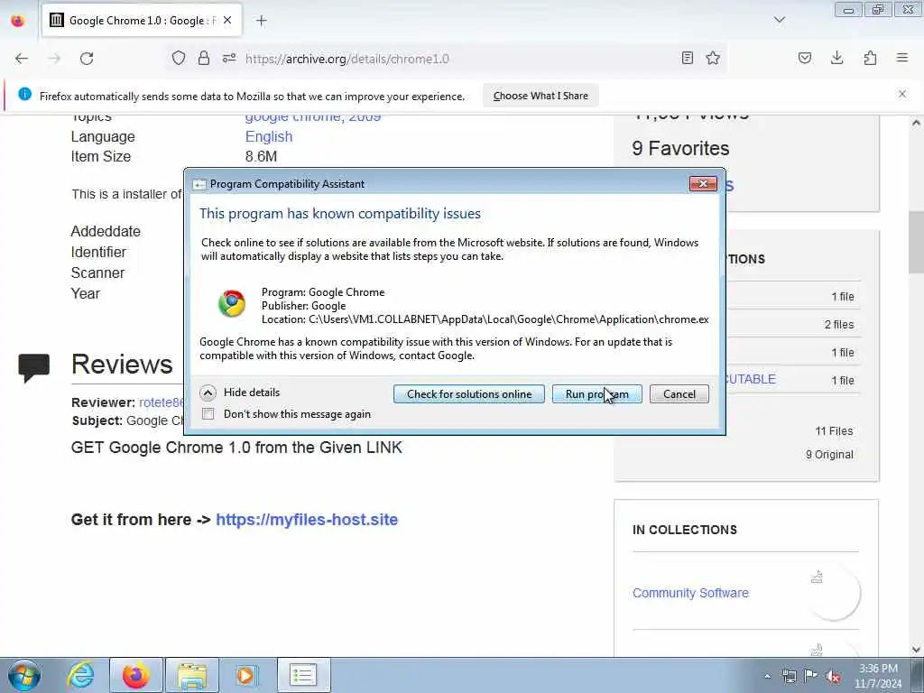Click the Firefox logo left of the tab strip
924x693 pixels.
click(18, 21)
